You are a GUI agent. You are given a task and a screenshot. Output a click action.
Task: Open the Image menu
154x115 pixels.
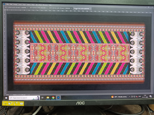pyautogui.click(x=15, y=5)
